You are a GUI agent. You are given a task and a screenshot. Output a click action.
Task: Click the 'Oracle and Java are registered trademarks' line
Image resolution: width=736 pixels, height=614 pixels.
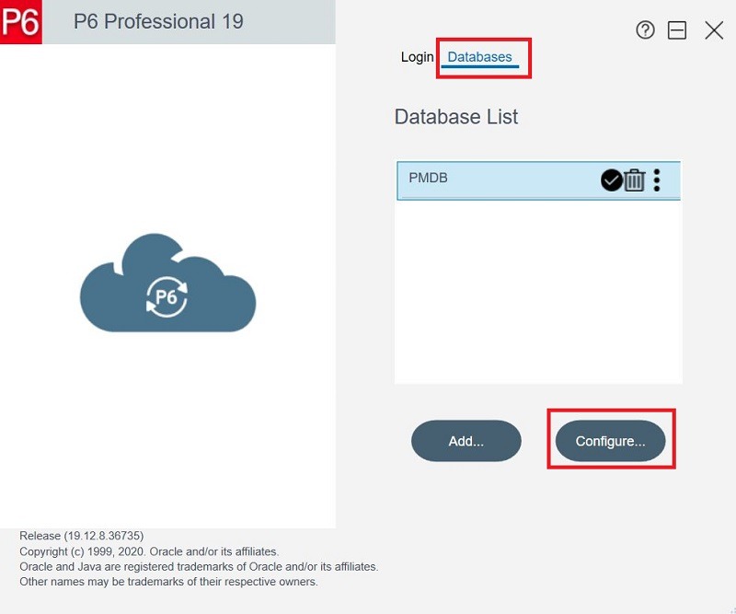click(199, 566)
